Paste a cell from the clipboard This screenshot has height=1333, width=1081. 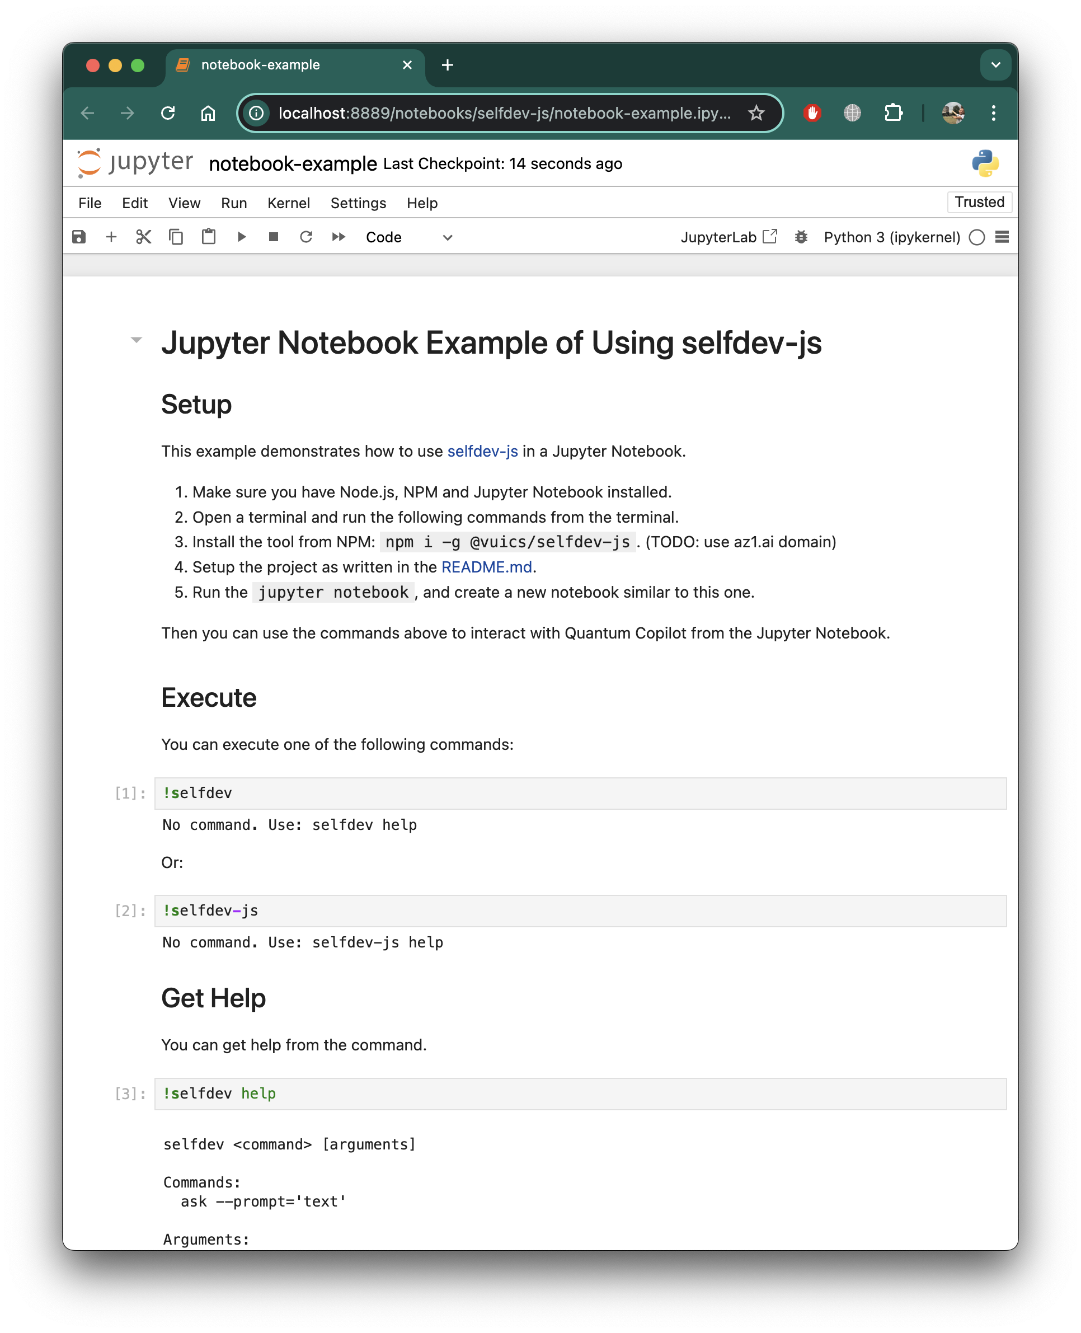click(x=209, y=237)
